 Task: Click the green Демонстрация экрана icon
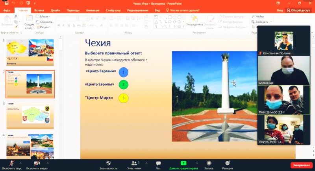(183, 163)
